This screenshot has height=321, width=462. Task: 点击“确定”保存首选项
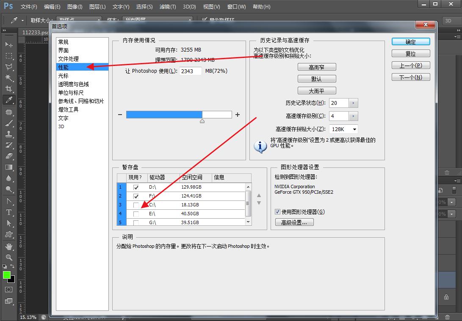coord(410,41)
